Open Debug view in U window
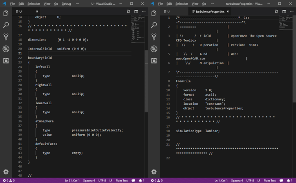 (x=6, y=49)
